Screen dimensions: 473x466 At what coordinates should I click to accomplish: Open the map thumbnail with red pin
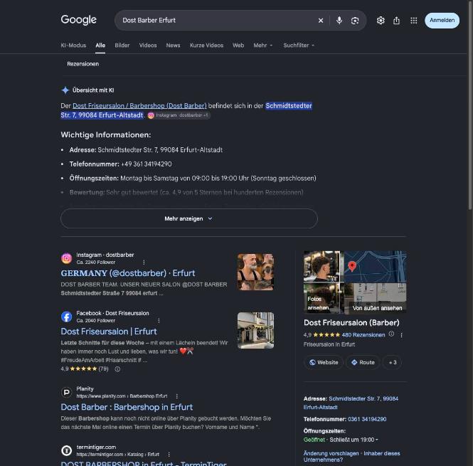pos(375,267)
